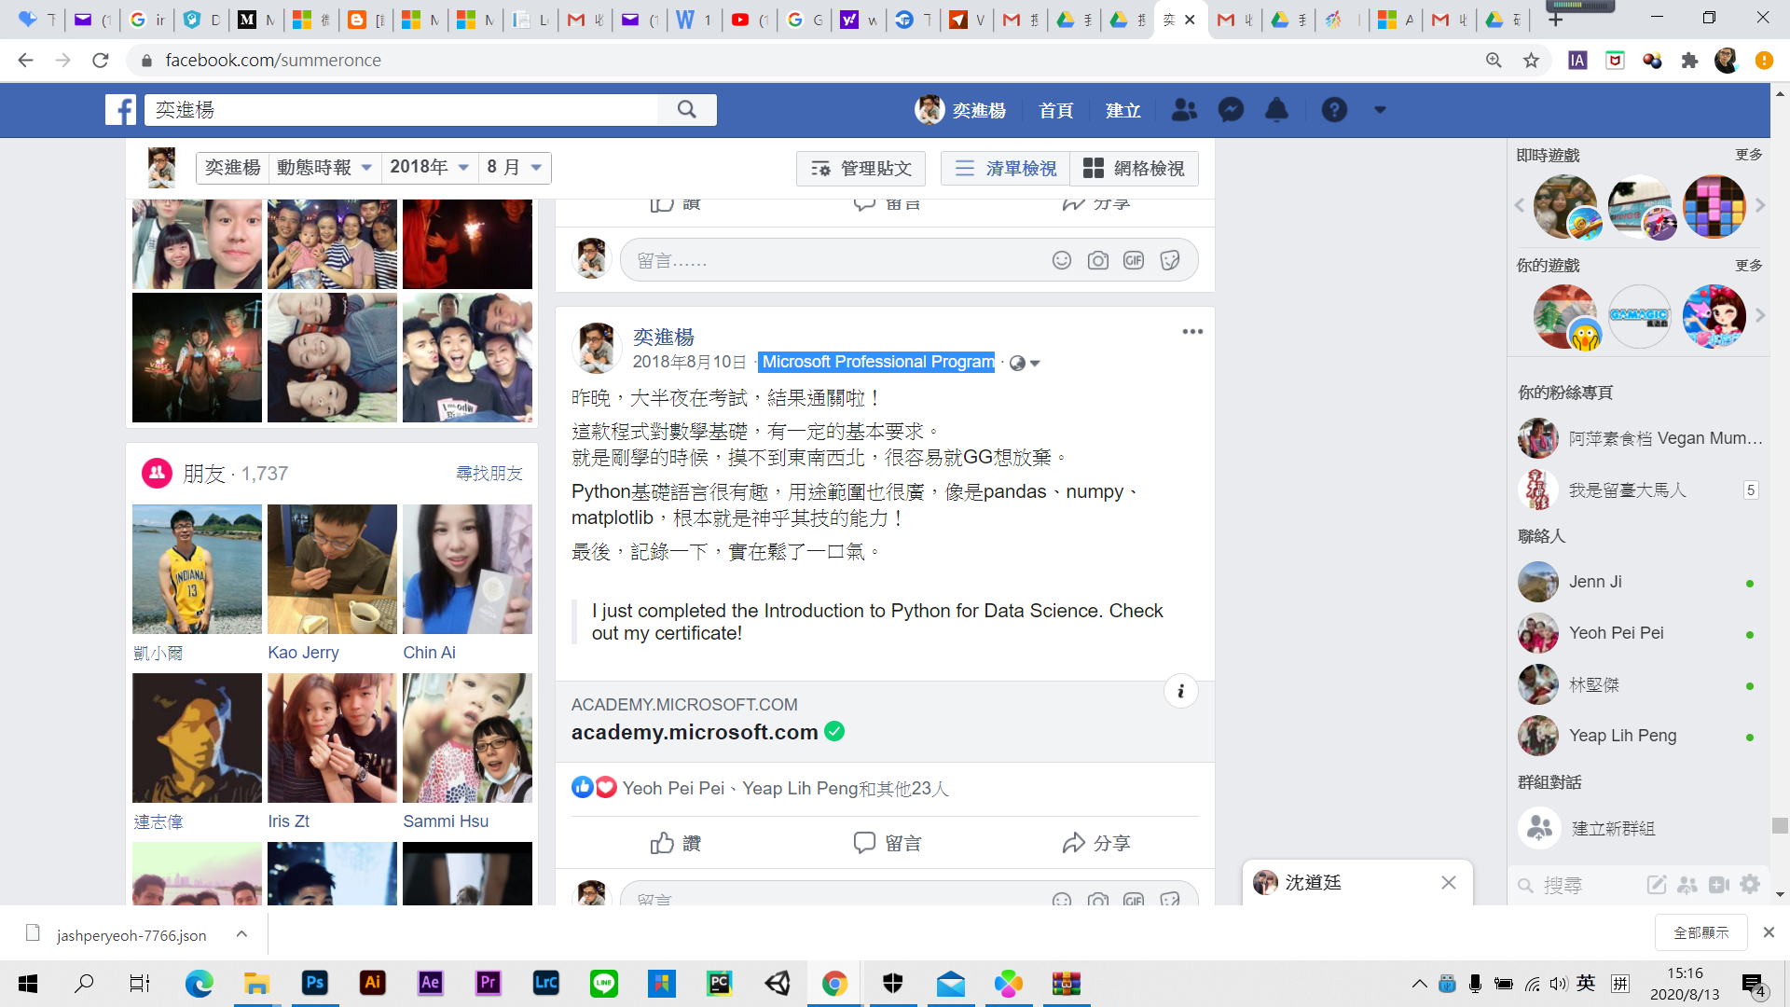Image resolution: width=1790 pixels, height=1007 pixels.
Task: Open the 尋找朋友 find friends link
Action: tap(489, 474)
